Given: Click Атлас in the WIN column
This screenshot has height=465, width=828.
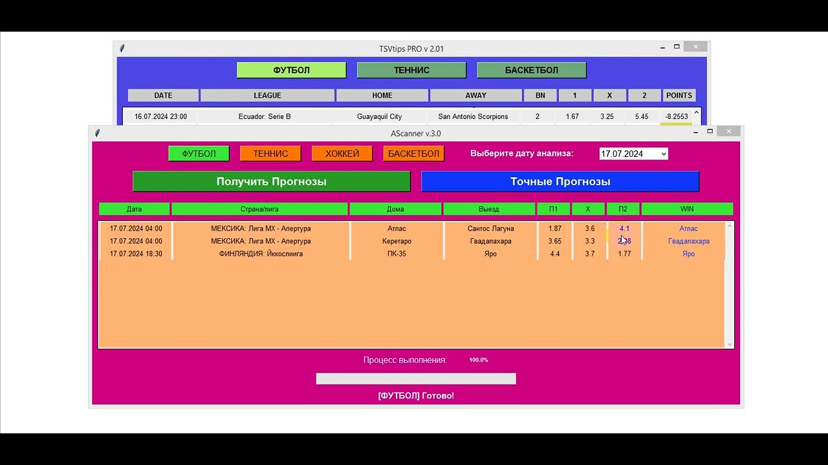Looking at the screenshot, I should 688,229.
